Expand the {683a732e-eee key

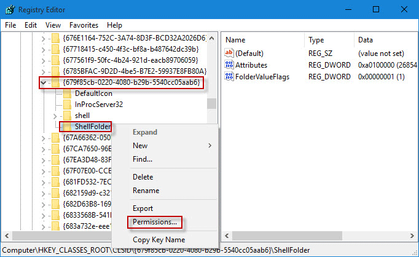click(x=43, y=227)
